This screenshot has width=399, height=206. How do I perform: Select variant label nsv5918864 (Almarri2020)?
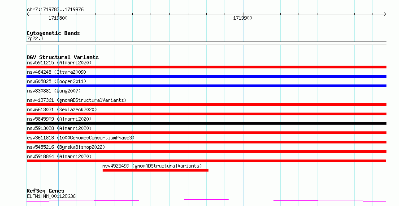[59, 156]
